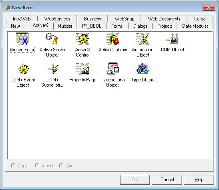Select the Use radio button

pos(61,166)
